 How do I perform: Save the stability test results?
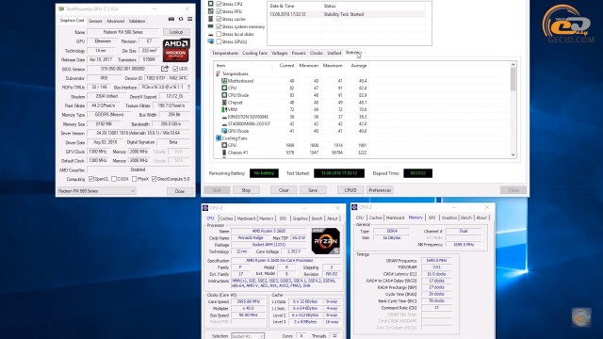point(313,190)
